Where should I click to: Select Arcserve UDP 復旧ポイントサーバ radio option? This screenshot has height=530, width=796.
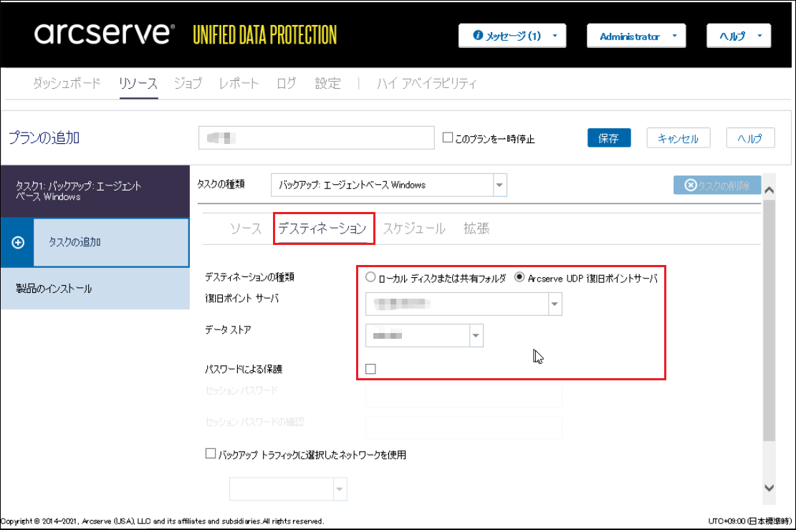pos(519,277)
